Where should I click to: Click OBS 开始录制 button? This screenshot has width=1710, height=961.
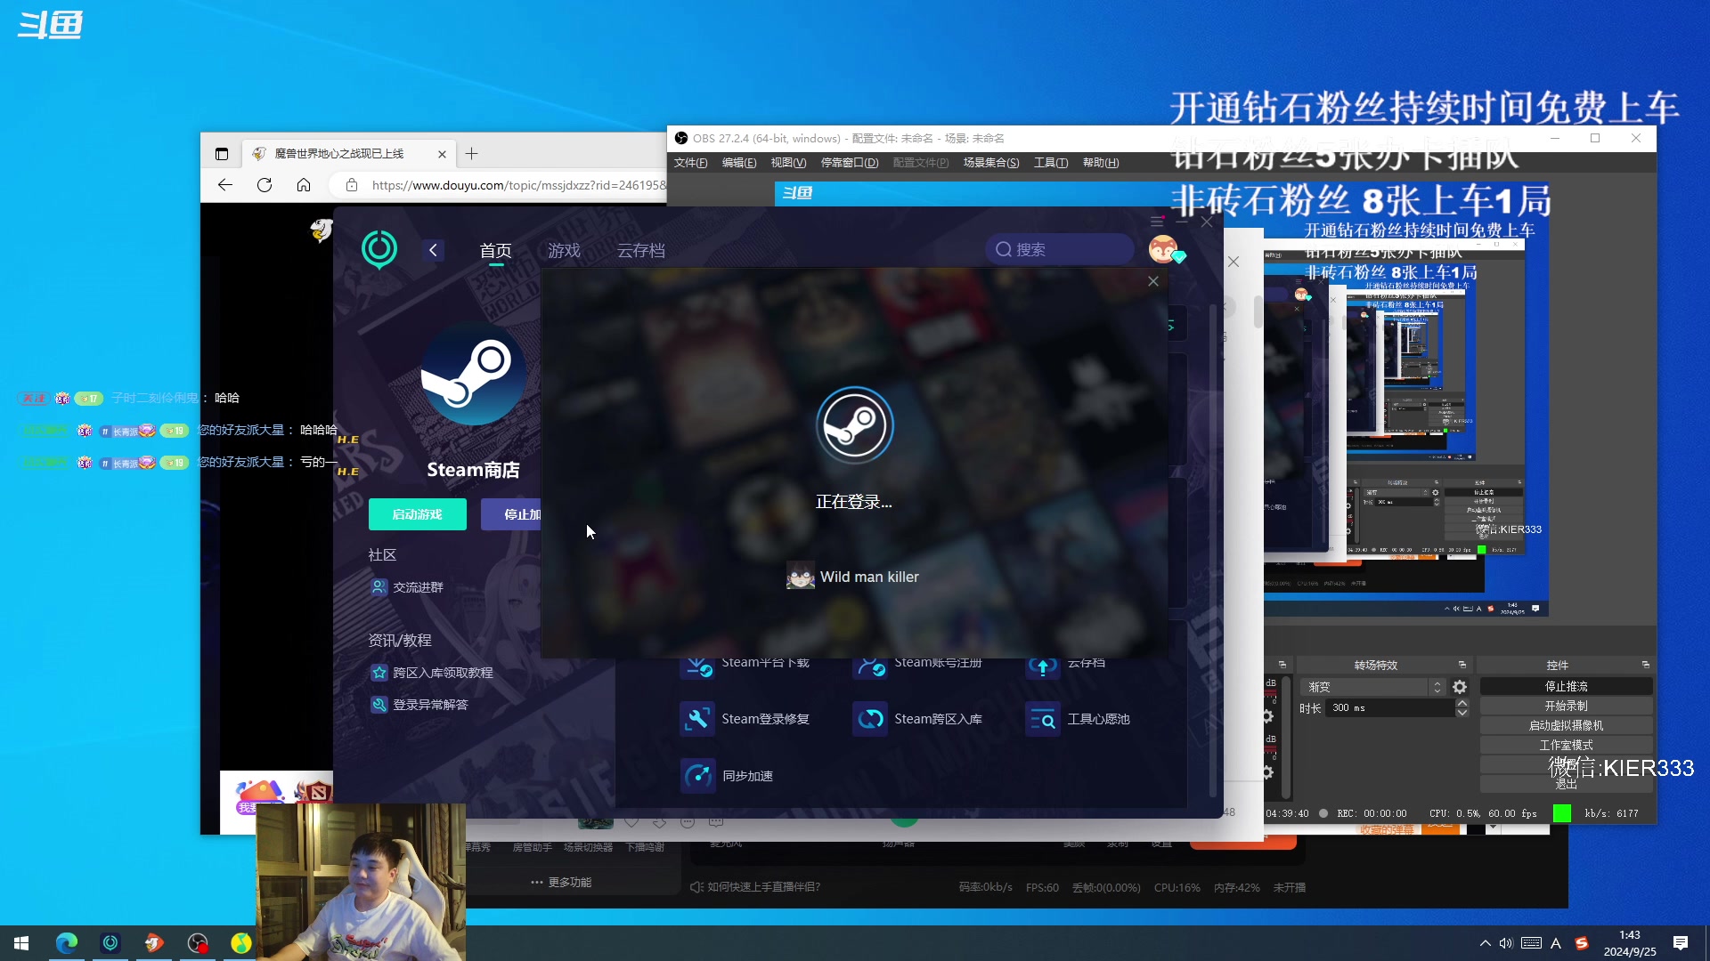click(1566, 707)
